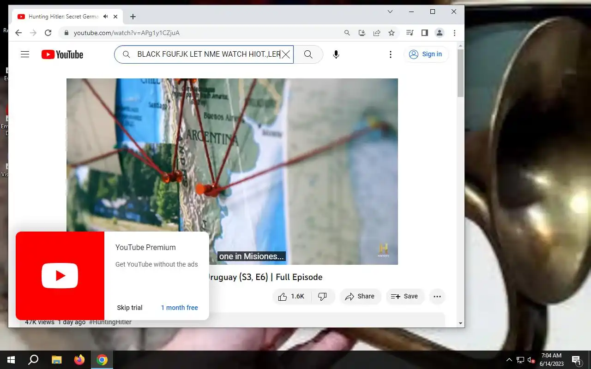This screenshot has height=369, width=591.
Task: Go back in Chrome browser
Action: pos(18,33)
